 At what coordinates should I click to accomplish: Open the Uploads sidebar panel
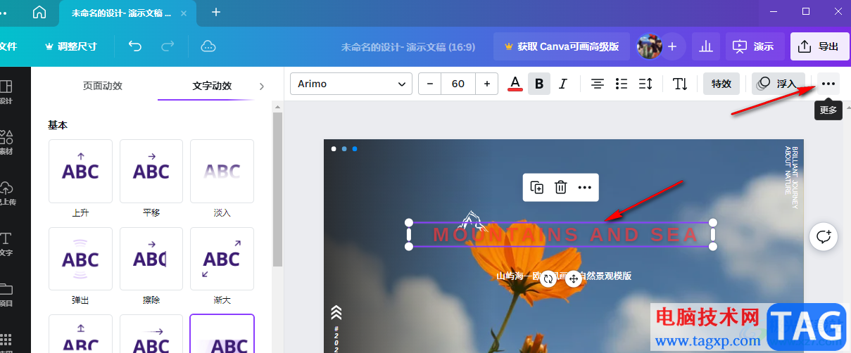6,192
